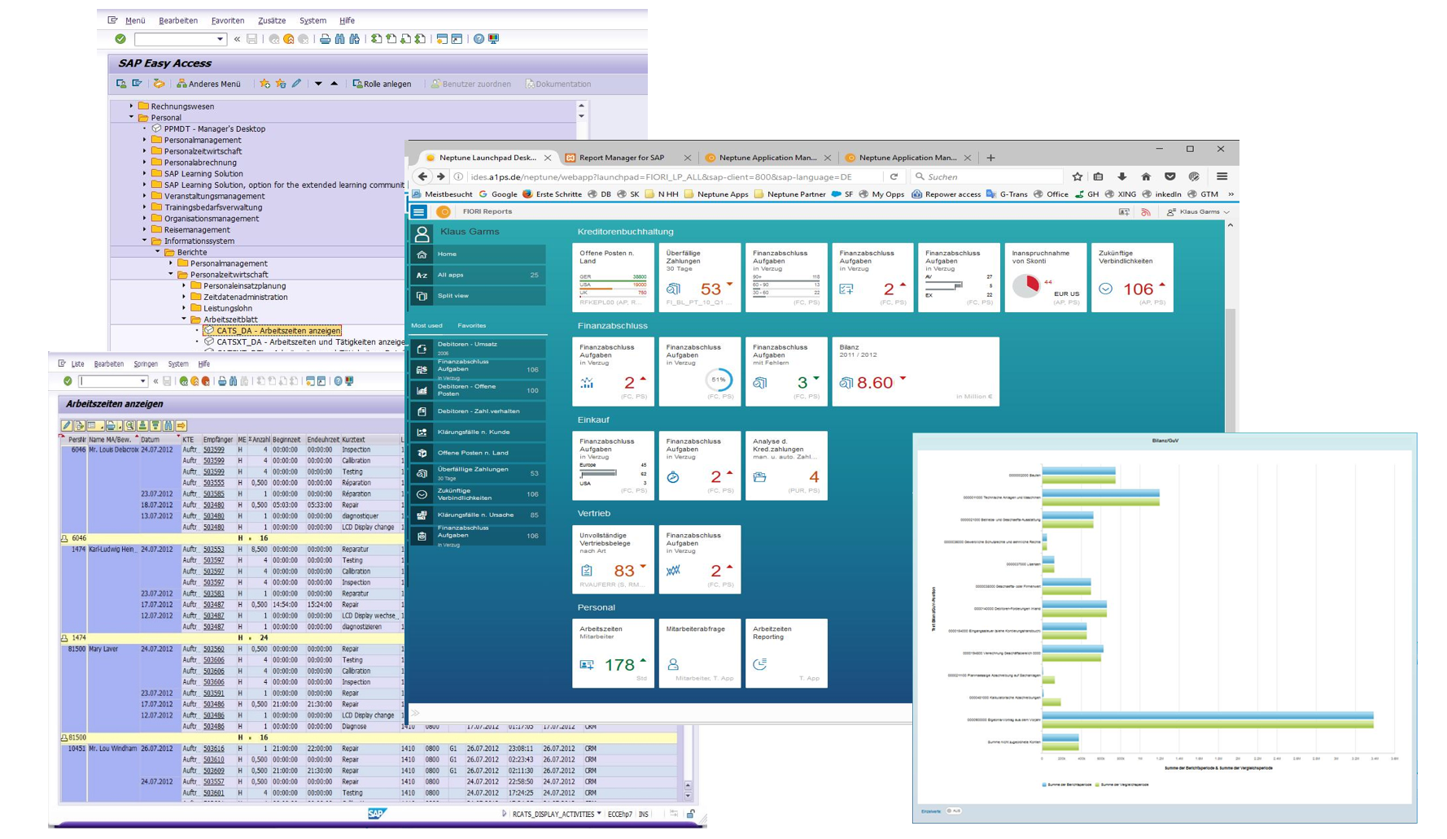Click the green Enter checkmark in SAP Easy Access
This screenshot has width=1447, height=839.
click(x=120, y=39)
